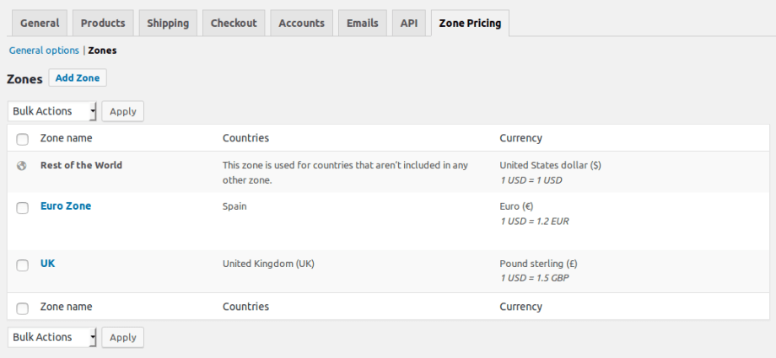The height and width of the screenshot is (358, 776).
Task: Open the Shipping settings tab
Action: [168, 24]
